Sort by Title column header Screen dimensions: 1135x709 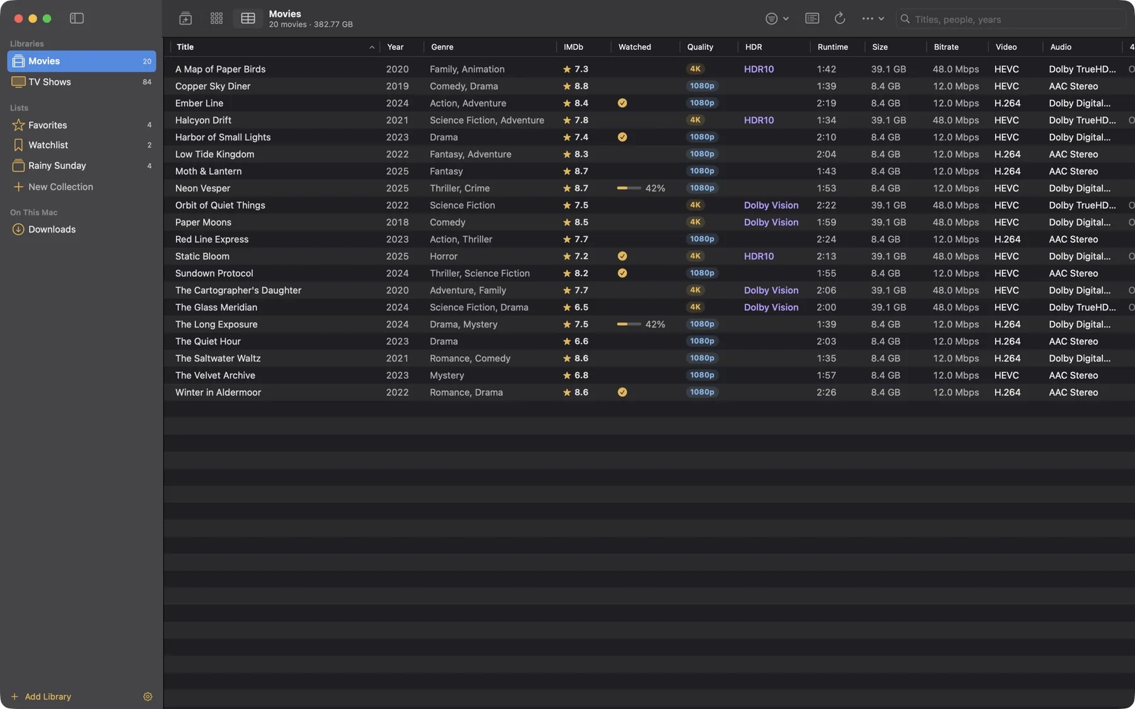(275, 47)
